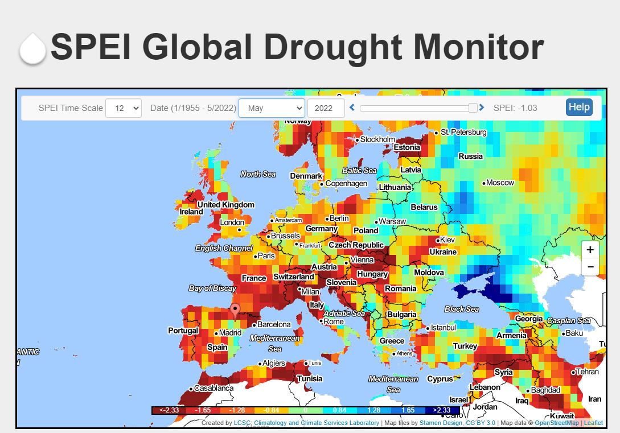Click the dark blue >2.33 legend swatch

[442, 410]
